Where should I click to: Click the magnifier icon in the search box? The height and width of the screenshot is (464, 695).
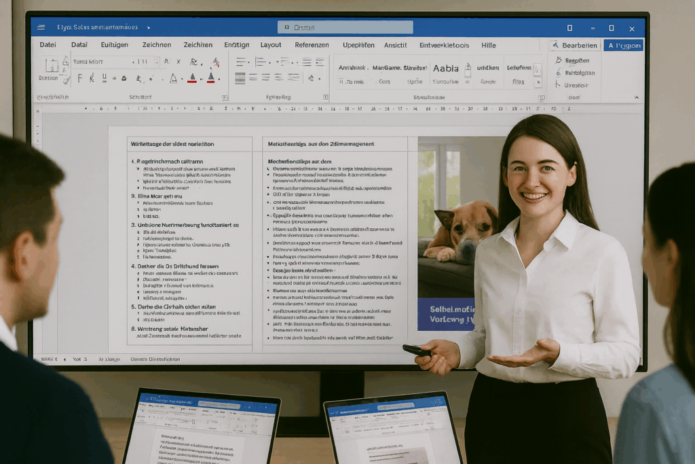tap(287, 27)
